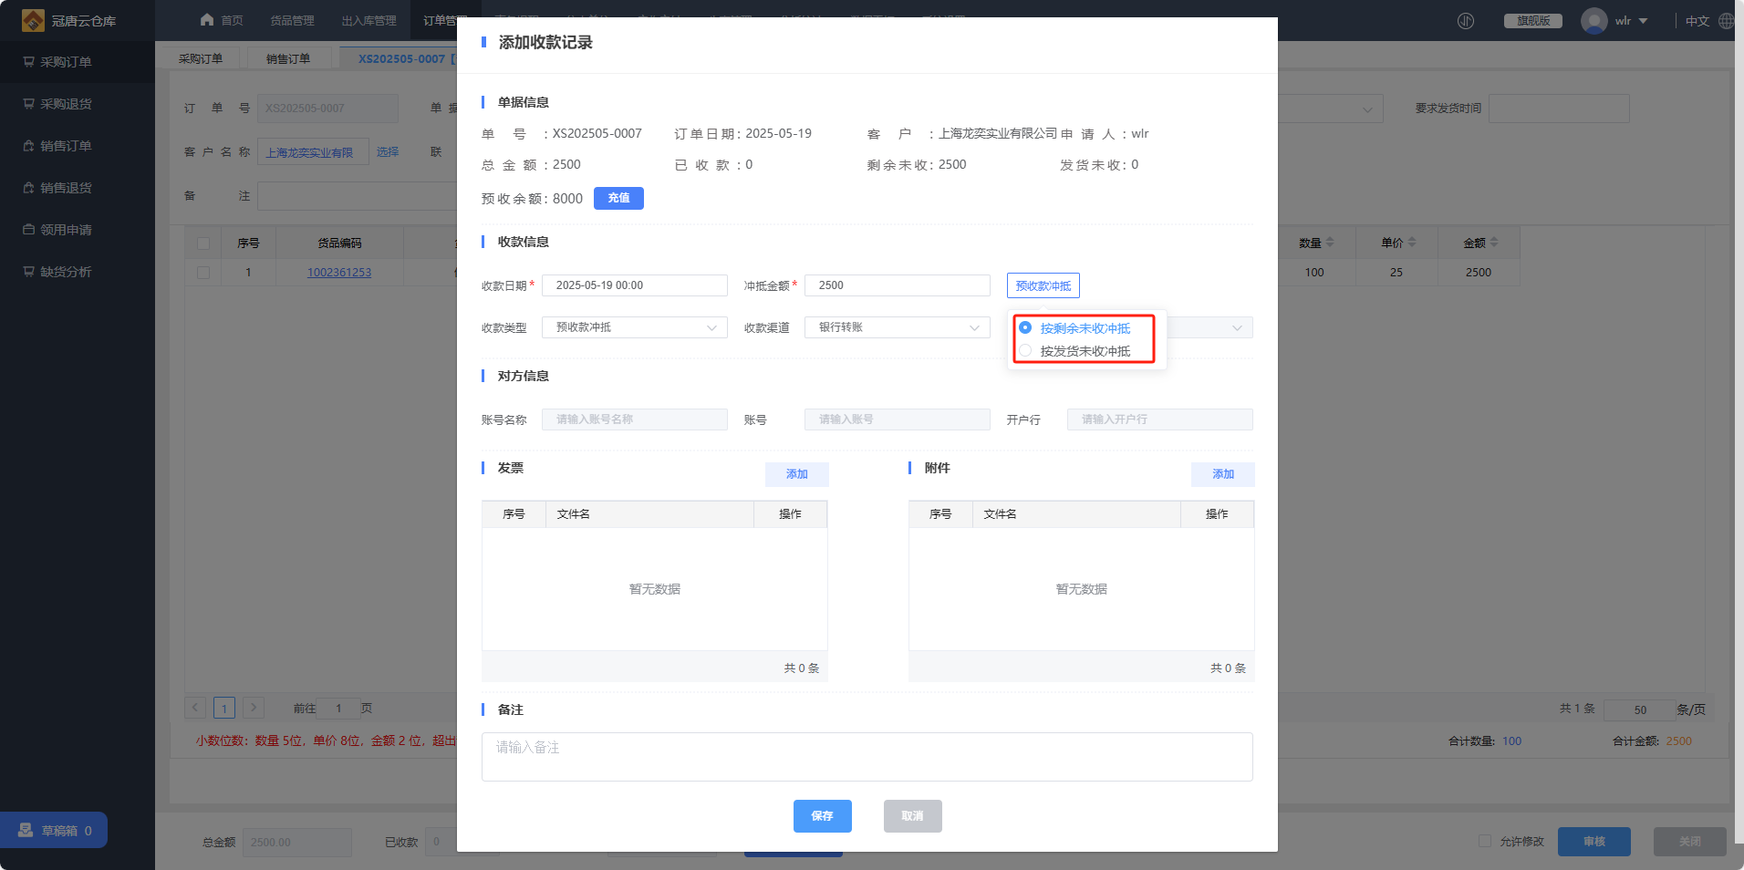
Task: Open the 出入库管理 menu
Action: point(369,21)
